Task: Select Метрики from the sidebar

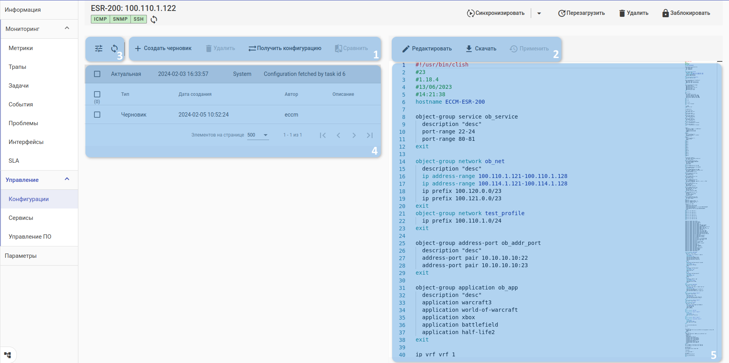Action: point(21,48)
